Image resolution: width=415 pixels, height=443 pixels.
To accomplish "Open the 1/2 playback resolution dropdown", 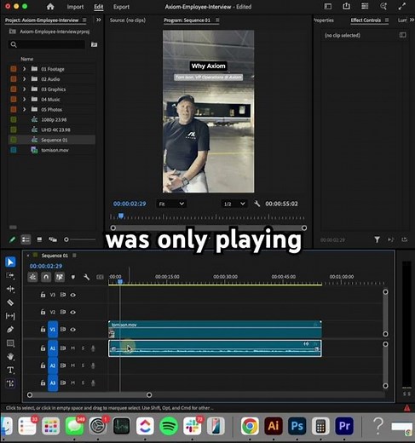I will click(234, 204).
